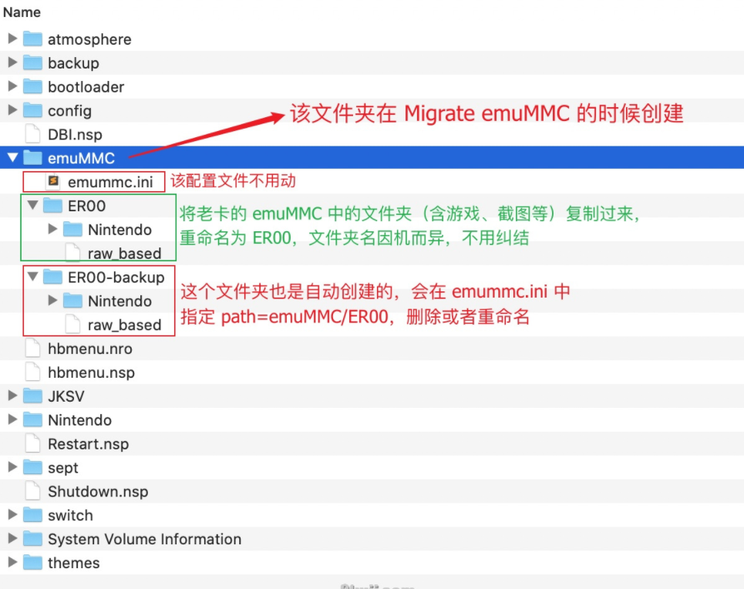Expand the config folder
Screen dimensions: 744x589
pyautogui.click(x=12, y=110)
